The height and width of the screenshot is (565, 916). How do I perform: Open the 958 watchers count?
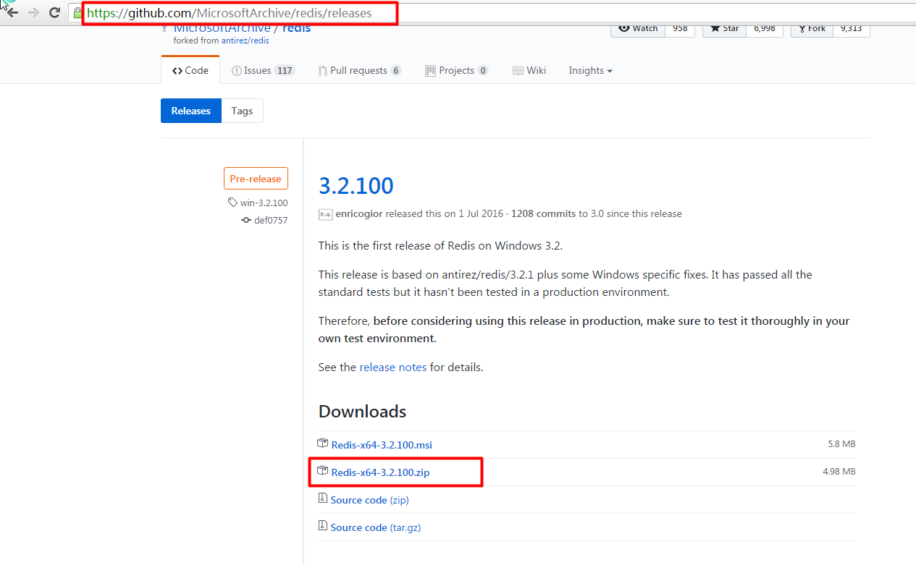click(680, 28)
